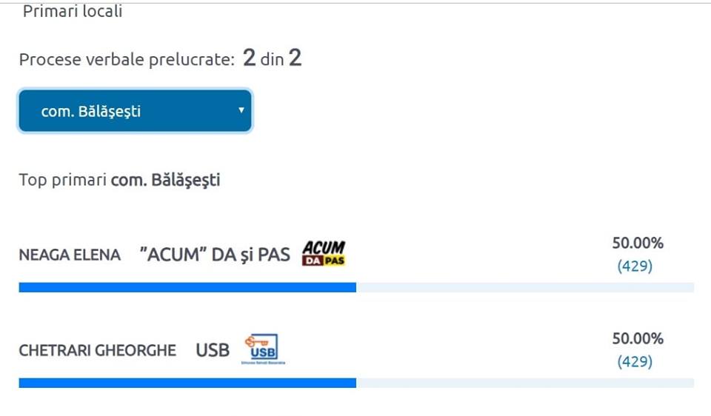Image resolution: width=711 pixels, height=416 pixels.
Task: Open Chetrari Gheorghe's (429) vote count
Action: (x=635, y=362)
